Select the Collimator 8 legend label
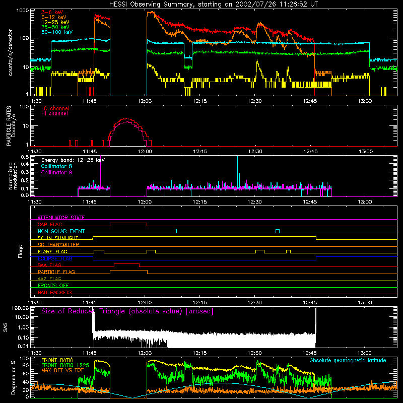Viewport: 403px width, 403px height. 56,166
